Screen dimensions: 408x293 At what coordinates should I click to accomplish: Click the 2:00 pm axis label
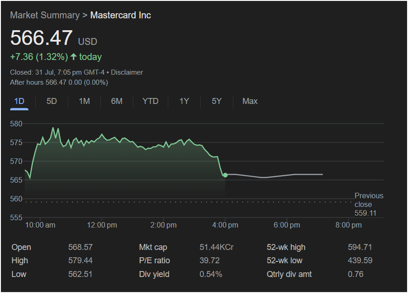tap(163, 225)
